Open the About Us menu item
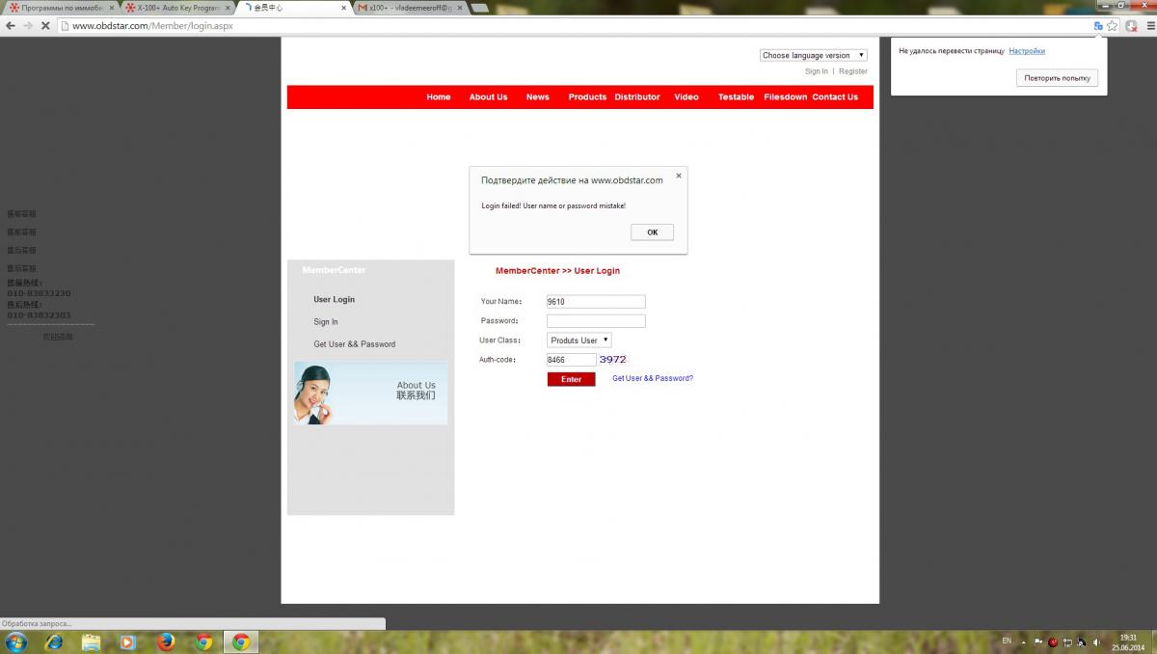The width and height of the screenshot is (1157, 654). pyautogui.click(x=488, y=97)
